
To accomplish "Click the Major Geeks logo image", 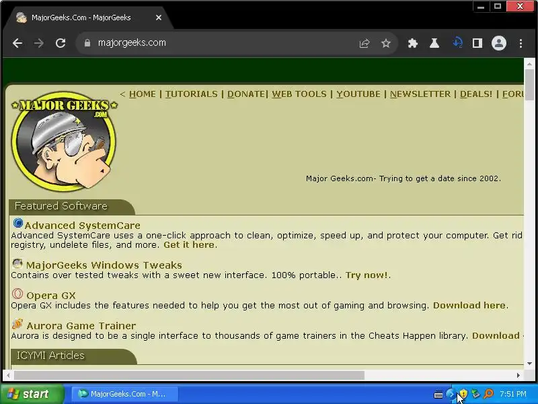I will tap(64, 141).
